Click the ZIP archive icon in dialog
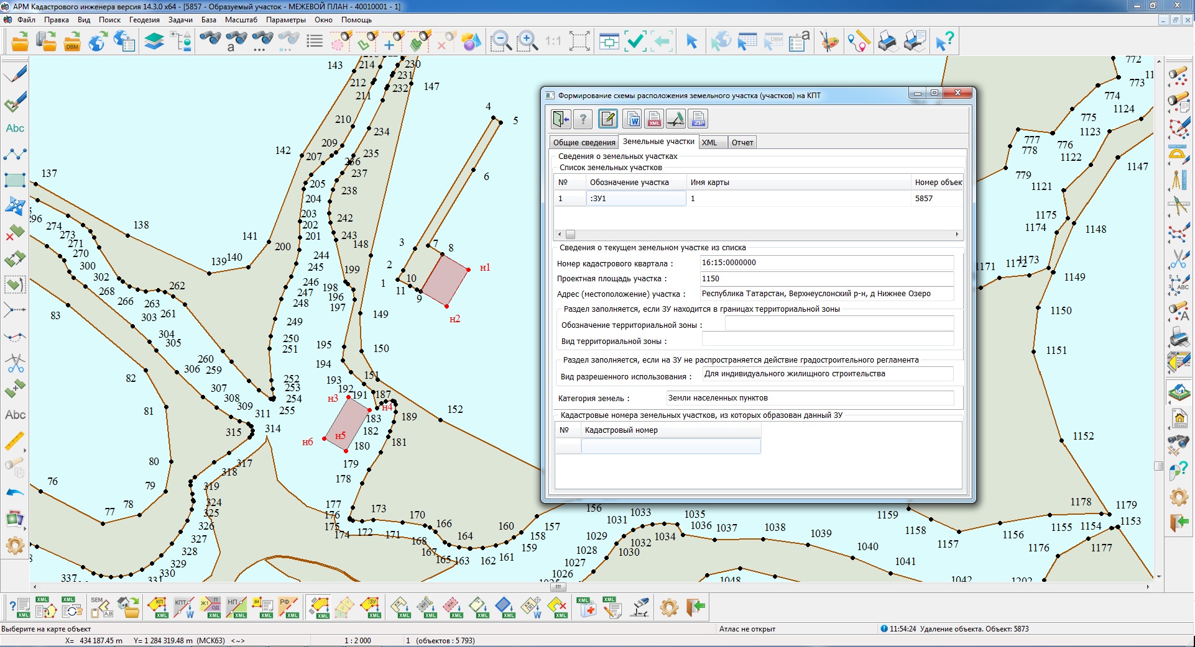The width and height of the screenshot is (1195, 647). [698, 119]
